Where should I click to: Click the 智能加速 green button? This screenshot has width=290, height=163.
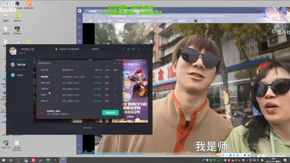tap(111, 113)
